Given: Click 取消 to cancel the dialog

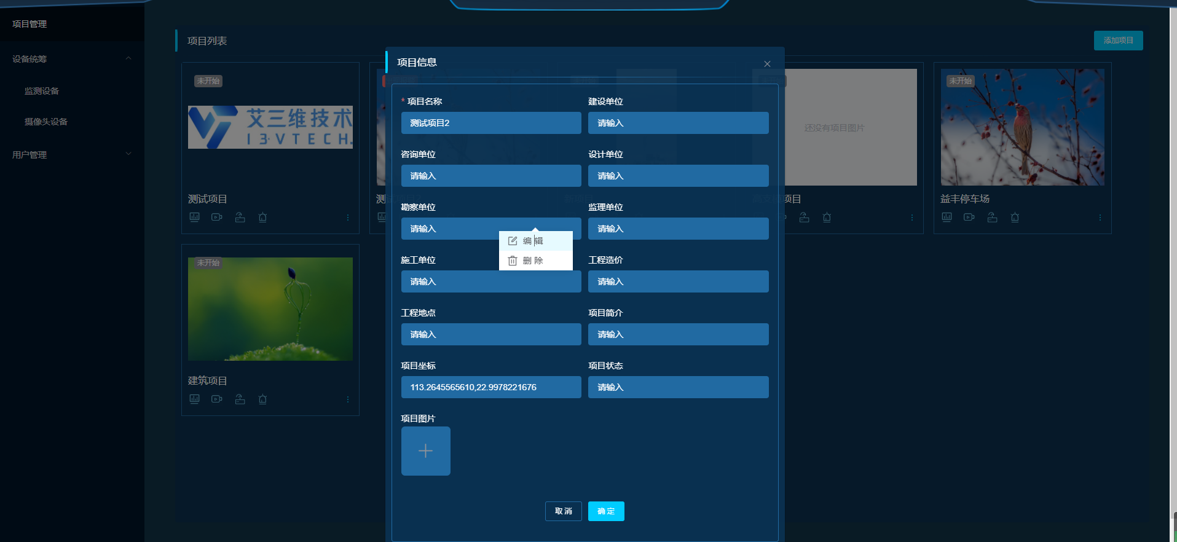Looking at the screenshot, I should tap(563, 511).
